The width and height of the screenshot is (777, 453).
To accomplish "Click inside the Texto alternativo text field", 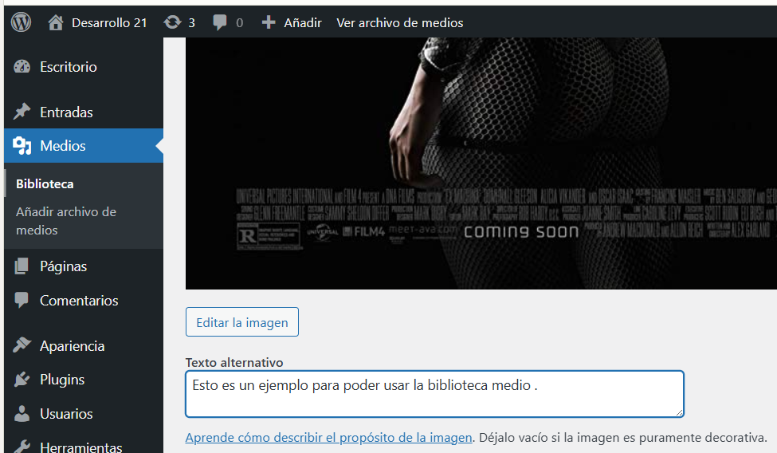I will pyautogui.click(x=434, y=394).
